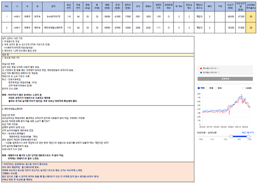Click the right handle of the date slider

pos(248,136)
